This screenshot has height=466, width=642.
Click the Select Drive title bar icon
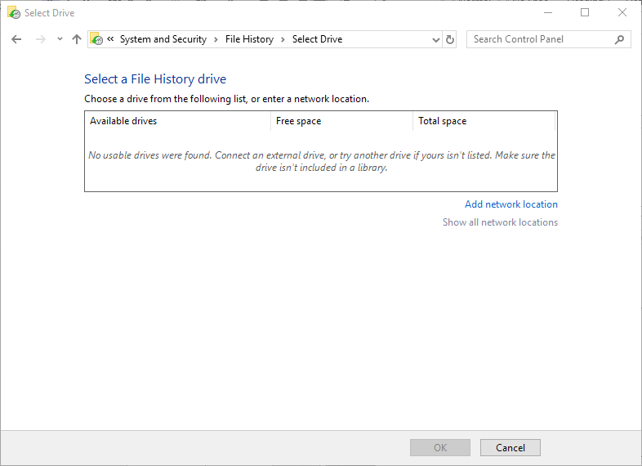14,13
